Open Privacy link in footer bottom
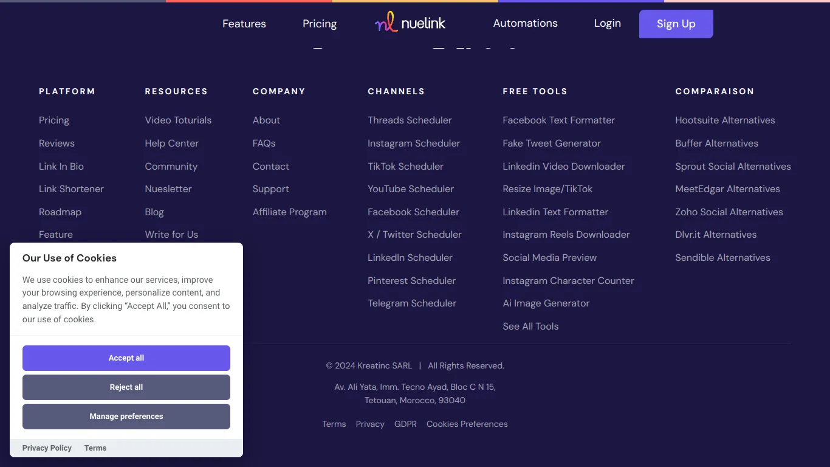The height and width of the screenshot is (467, 830). 370,424
